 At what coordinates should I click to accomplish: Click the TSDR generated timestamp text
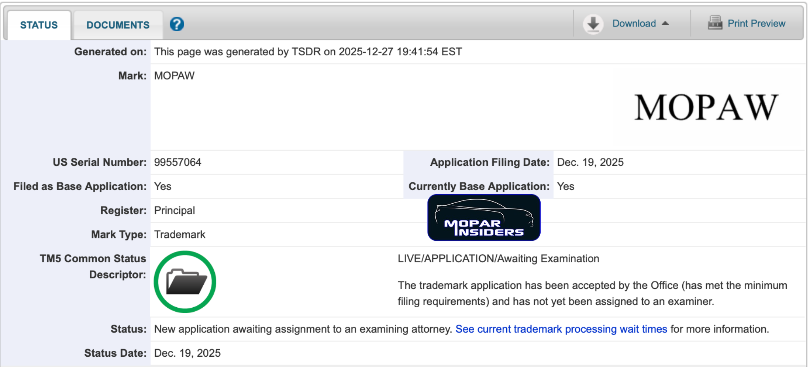[308, 52]
